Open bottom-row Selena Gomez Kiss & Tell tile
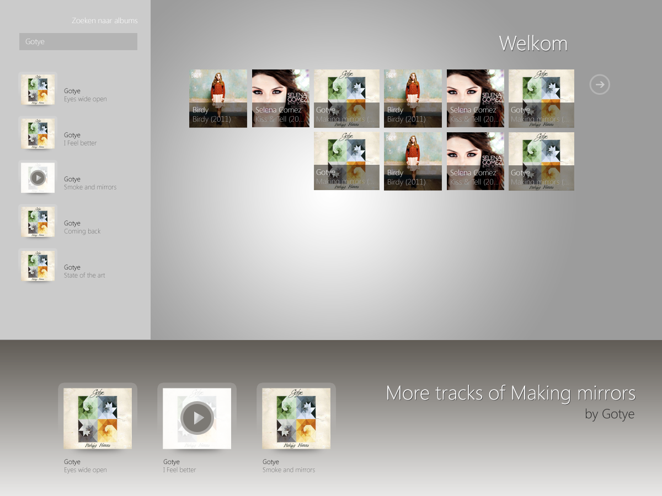662x496 pixels. (x=476, y=161)
